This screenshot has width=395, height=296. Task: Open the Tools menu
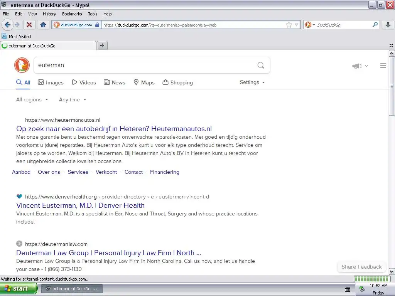(93, 14)
